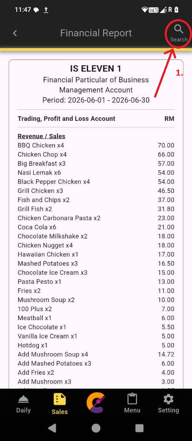Click the Revenue / Sales heading
The width and height of the screenshot is (192, 441).
[x=42, y=136]
